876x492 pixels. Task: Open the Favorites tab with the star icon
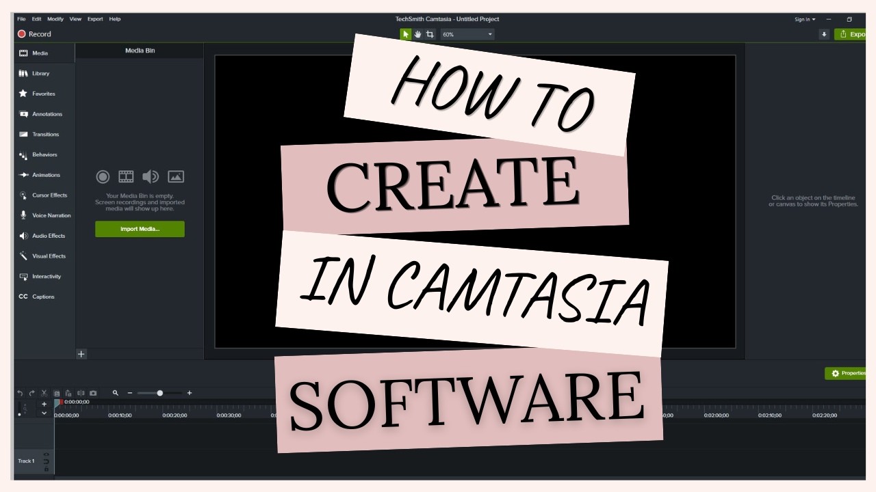(x=44, y=94)
